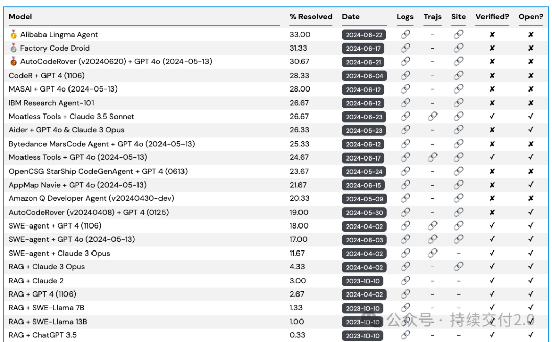Click the 2024-05-09 date badge
The width and height of the screenshot is (552, 342).
point(364,199)
